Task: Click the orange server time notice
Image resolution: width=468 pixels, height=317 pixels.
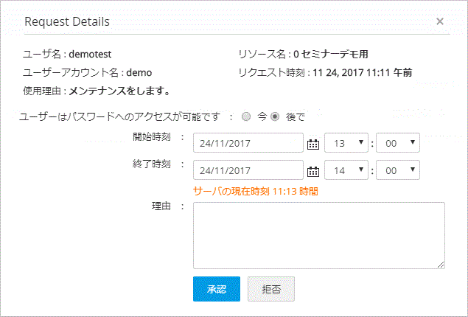Action: pos(255,191)
